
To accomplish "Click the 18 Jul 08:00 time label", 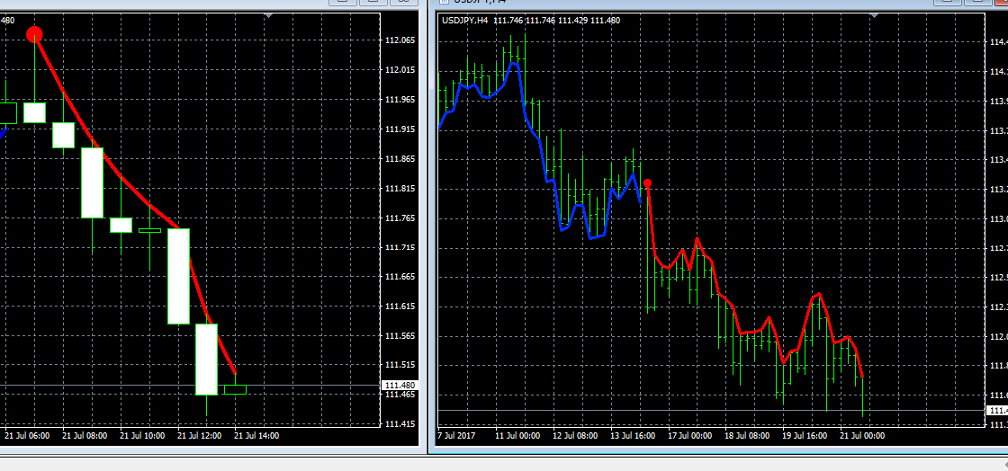I will [x=747, y=436].
